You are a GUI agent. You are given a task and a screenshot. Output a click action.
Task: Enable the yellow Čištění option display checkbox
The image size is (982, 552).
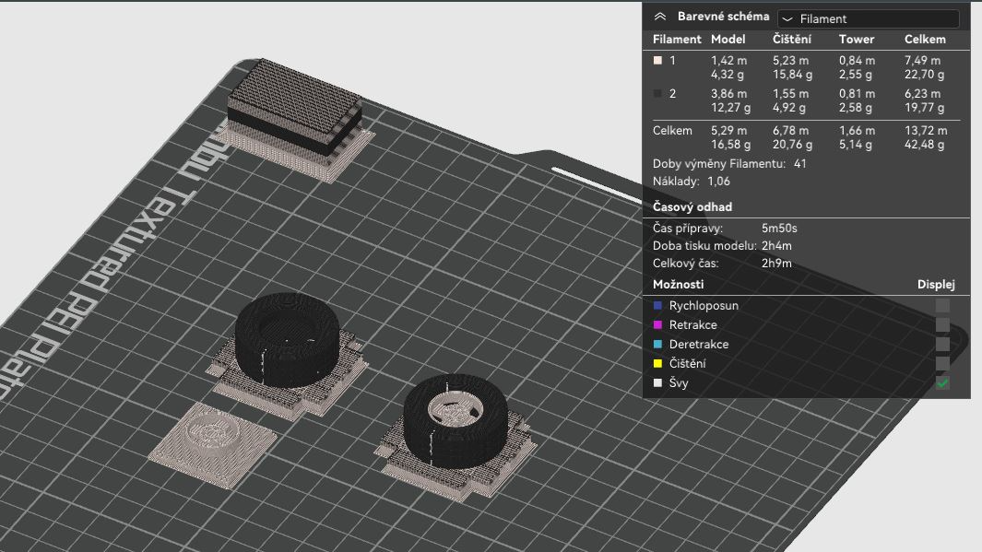(x=942, y=364)
